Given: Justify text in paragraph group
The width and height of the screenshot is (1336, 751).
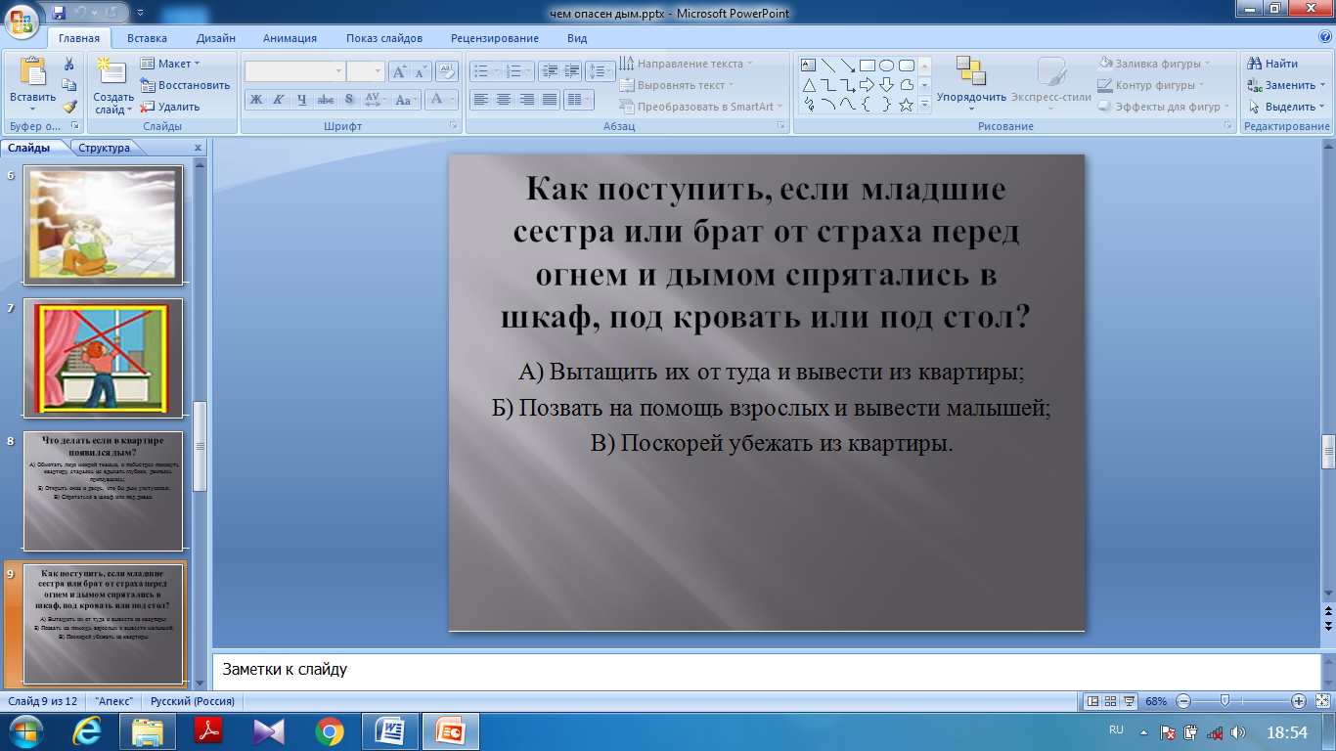Looking at the screenshot, I should [x=550, y=99].
